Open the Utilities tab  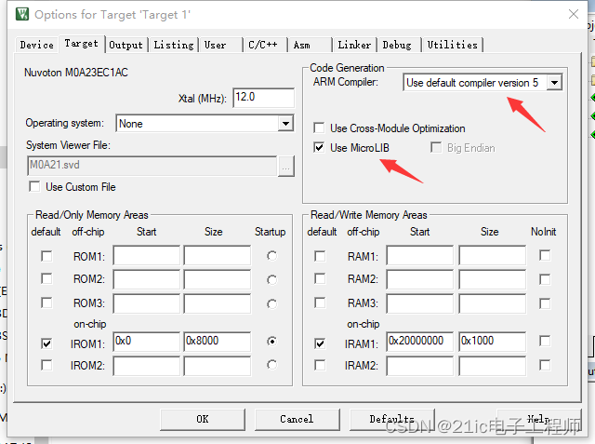453,45
